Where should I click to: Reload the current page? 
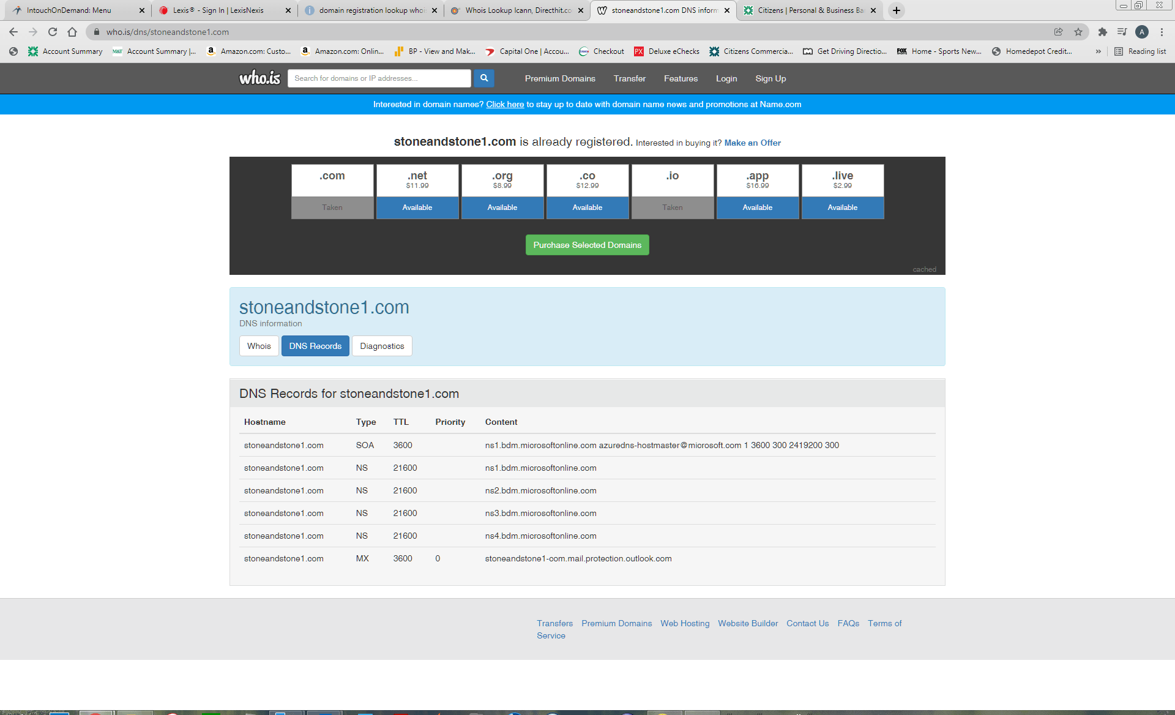[x=53, y=32]
